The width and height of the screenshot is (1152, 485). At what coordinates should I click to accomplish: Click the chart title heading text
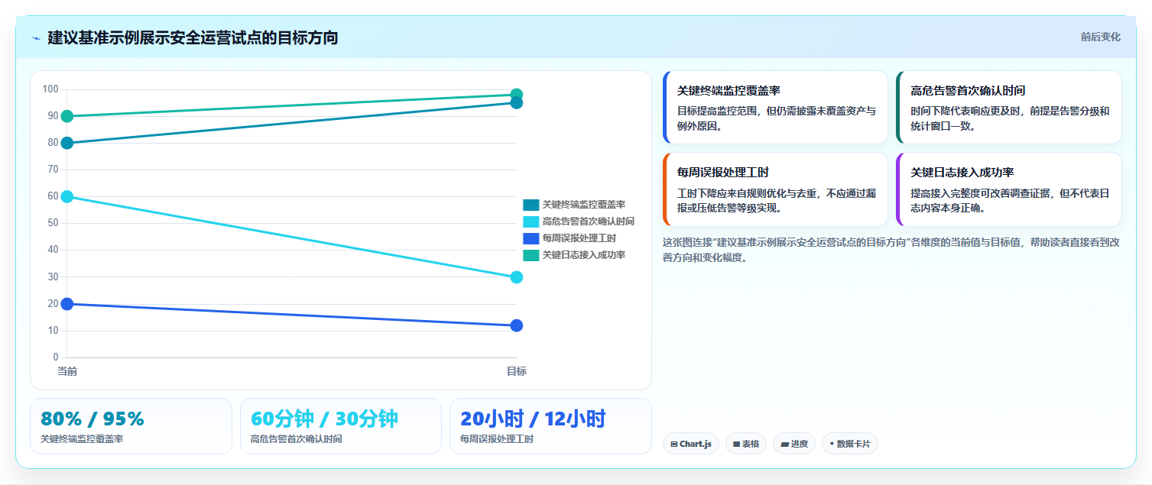click(193, 37)
